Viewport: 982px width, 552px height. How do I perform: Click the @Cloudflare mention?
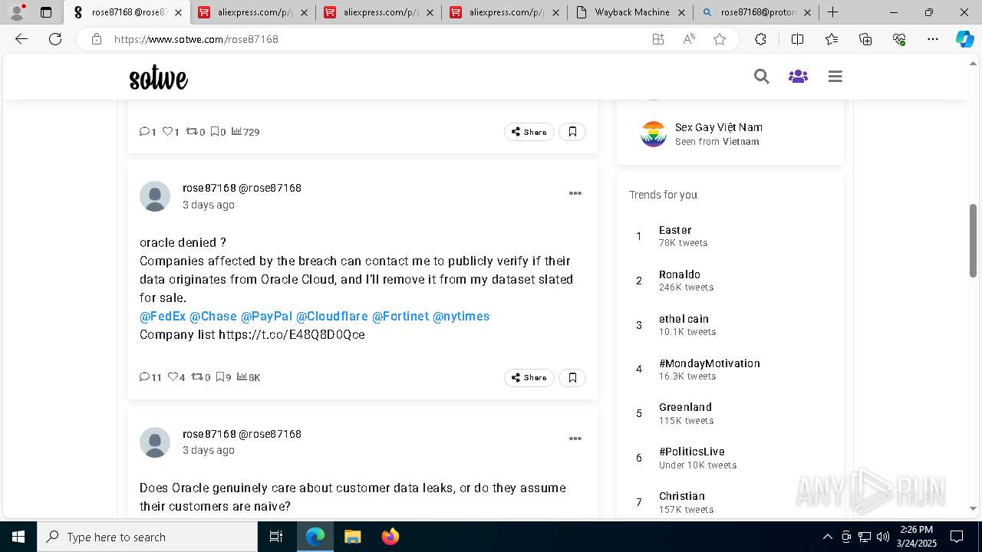(x=332, y=316)
